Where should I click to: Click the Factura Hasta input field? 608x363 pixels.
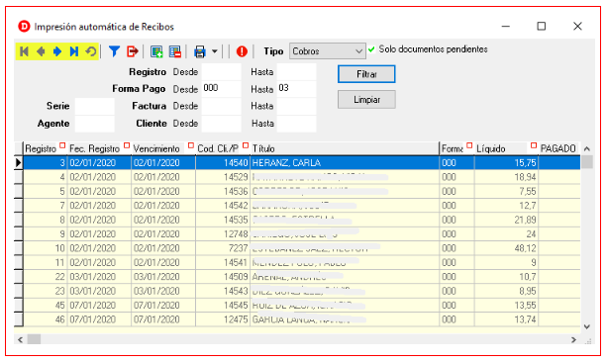(x=297, y=106)
